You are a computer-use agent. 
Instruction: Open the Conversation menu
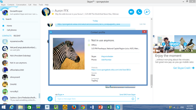coord(21,5)
